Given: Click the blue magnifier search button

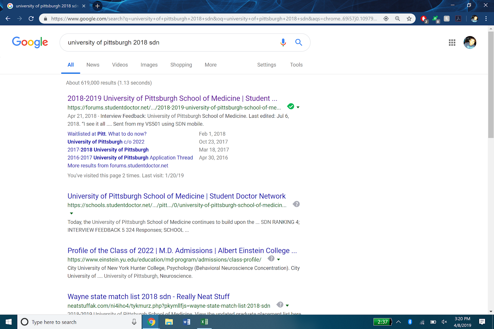Looking at the screenshot, I should 299,43.
